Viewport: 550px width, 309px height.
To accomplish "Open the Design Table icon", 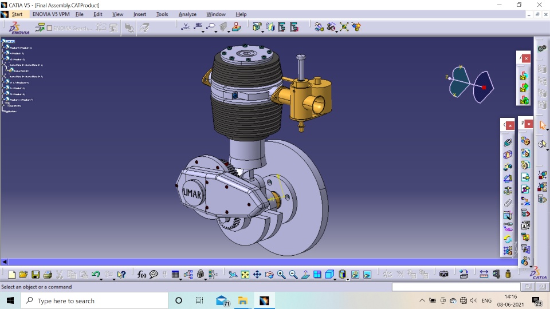I will tap(175, 274).
